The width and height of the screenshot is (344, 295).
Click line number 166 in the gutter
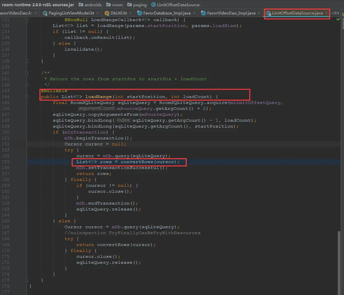coord(6,227)
